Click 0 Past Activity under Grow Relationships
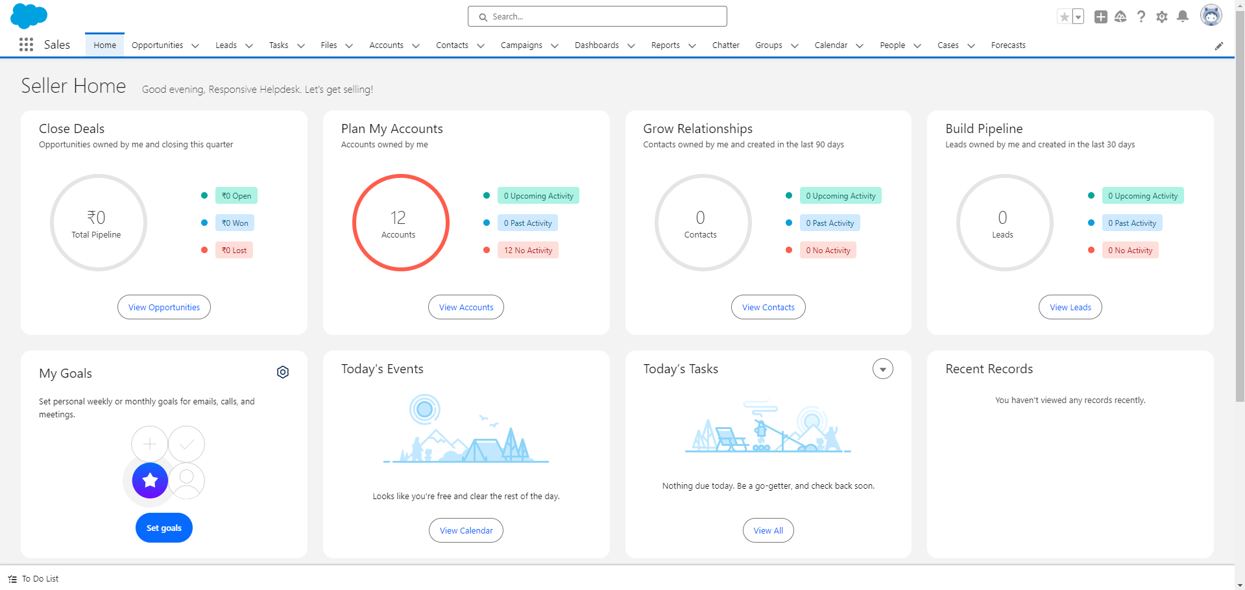 (830, 223)
